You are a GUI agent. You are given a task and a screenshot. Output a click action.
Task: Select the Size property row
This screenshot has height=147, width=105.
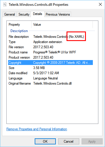pos(50,68)
